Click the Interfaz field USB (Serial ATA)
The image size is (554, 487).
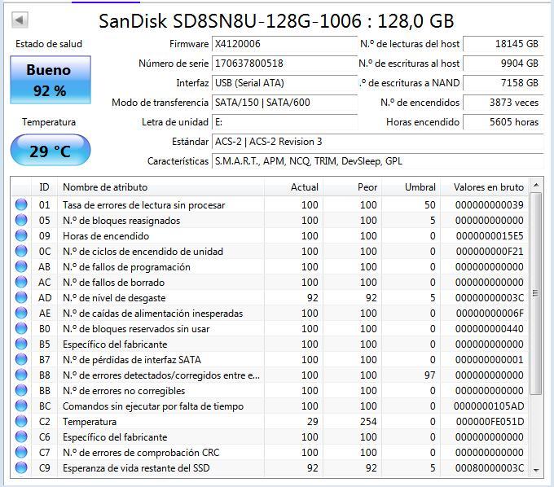coord(284,83)
